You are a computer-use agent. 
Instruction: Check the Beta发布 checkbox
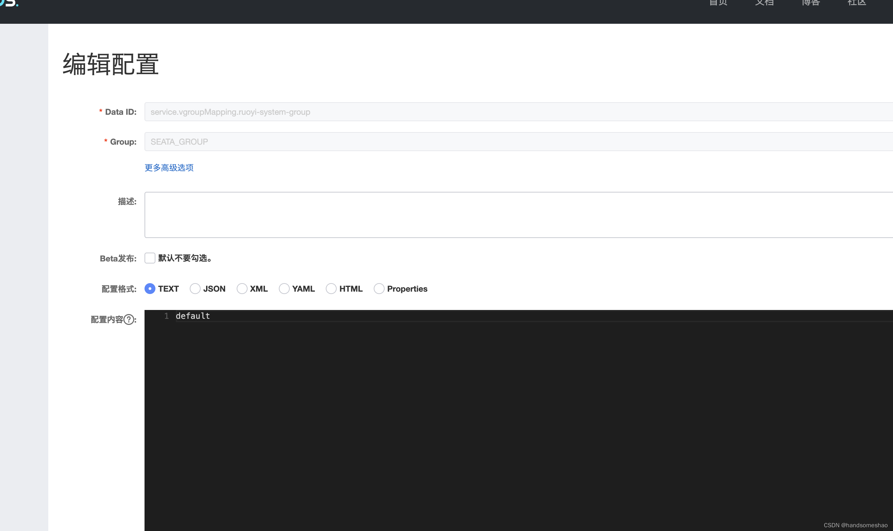click(x=150, y=258)
